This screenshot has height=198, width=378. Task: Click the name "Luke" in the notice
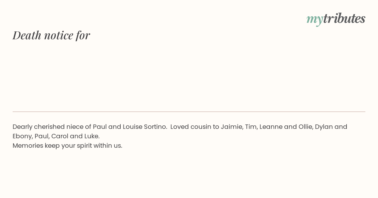pos(92,136)
